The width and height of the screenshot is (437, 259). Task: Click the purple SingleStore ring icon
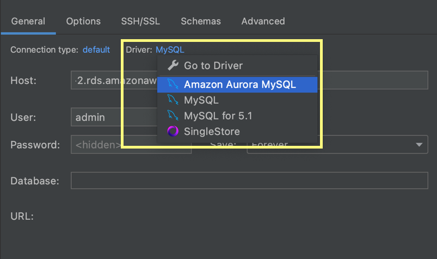pyautogui.click(x=173, y=131)
